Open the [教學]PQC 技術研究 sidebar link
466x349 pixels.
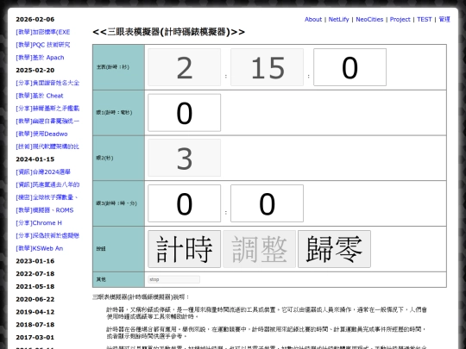(x=43, y=45)
